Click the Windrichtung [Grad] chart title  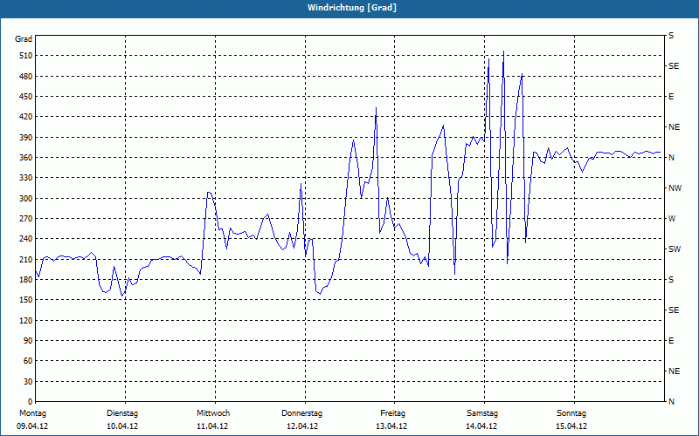coord(352,8)
